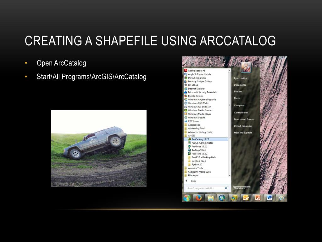Click the user account picture
Image resolution: width=322 pixels, height=242 pixels.
coord(246,67)
